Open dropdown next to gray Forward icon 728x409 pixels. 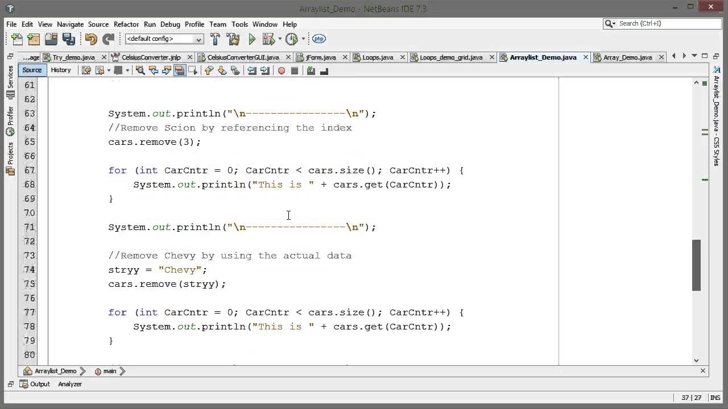(x=127, y=70)
